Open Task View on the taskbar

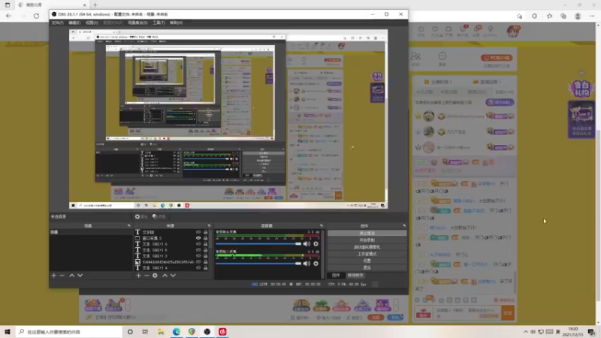pyautogui.click(x=145, y=332)
